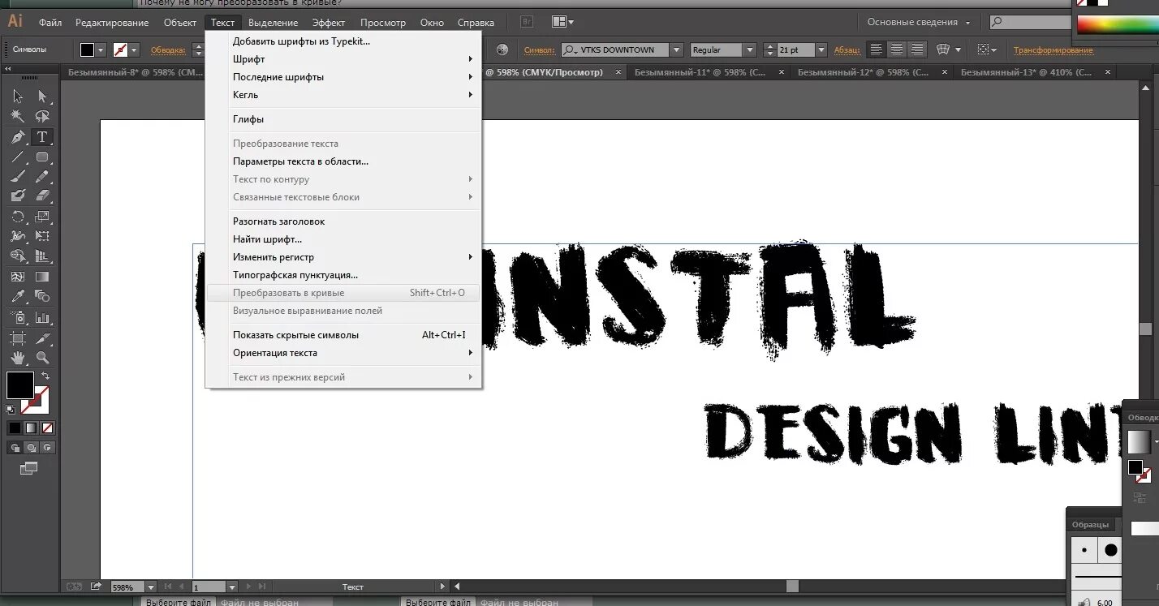Image resolution: width=1159 pixels, height=606 pixels.
Task: Enable Draw Behind mode
Action: tap(31, 447)
